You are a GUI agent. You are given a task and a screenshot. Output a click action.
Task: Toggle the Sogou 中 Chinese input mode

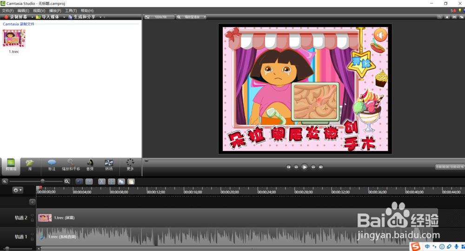pyautogui.click(x=427, y=246)
